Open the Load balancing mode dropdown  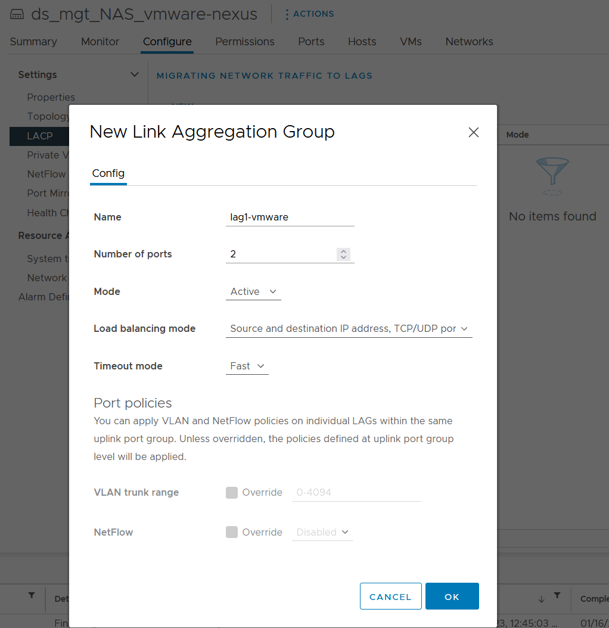tap(349, 328)
